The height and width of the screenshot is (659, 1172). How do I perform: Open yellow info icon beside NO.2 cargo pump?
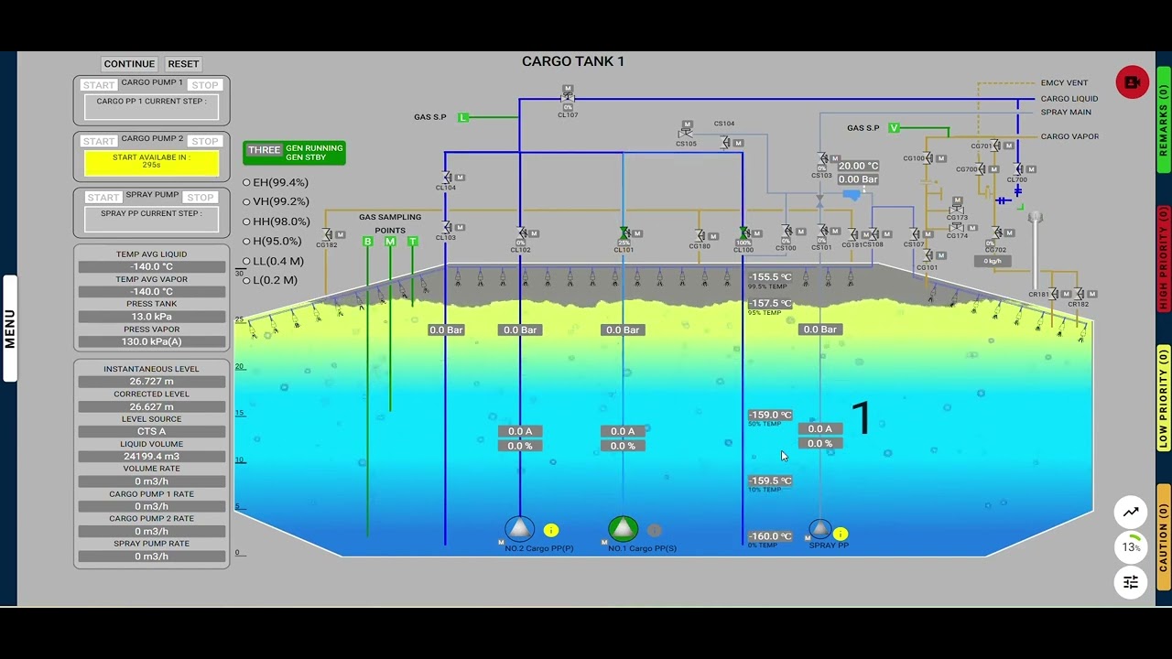[x=551, y=530]
